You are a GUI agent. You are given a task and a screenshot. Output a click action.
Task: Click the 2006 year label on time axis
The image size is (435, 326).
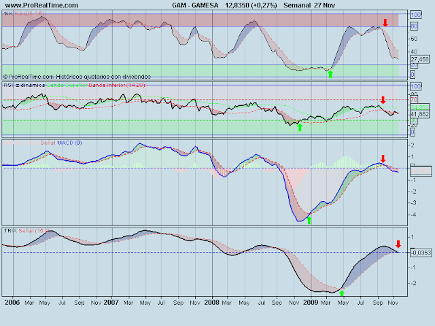point(12,302)
